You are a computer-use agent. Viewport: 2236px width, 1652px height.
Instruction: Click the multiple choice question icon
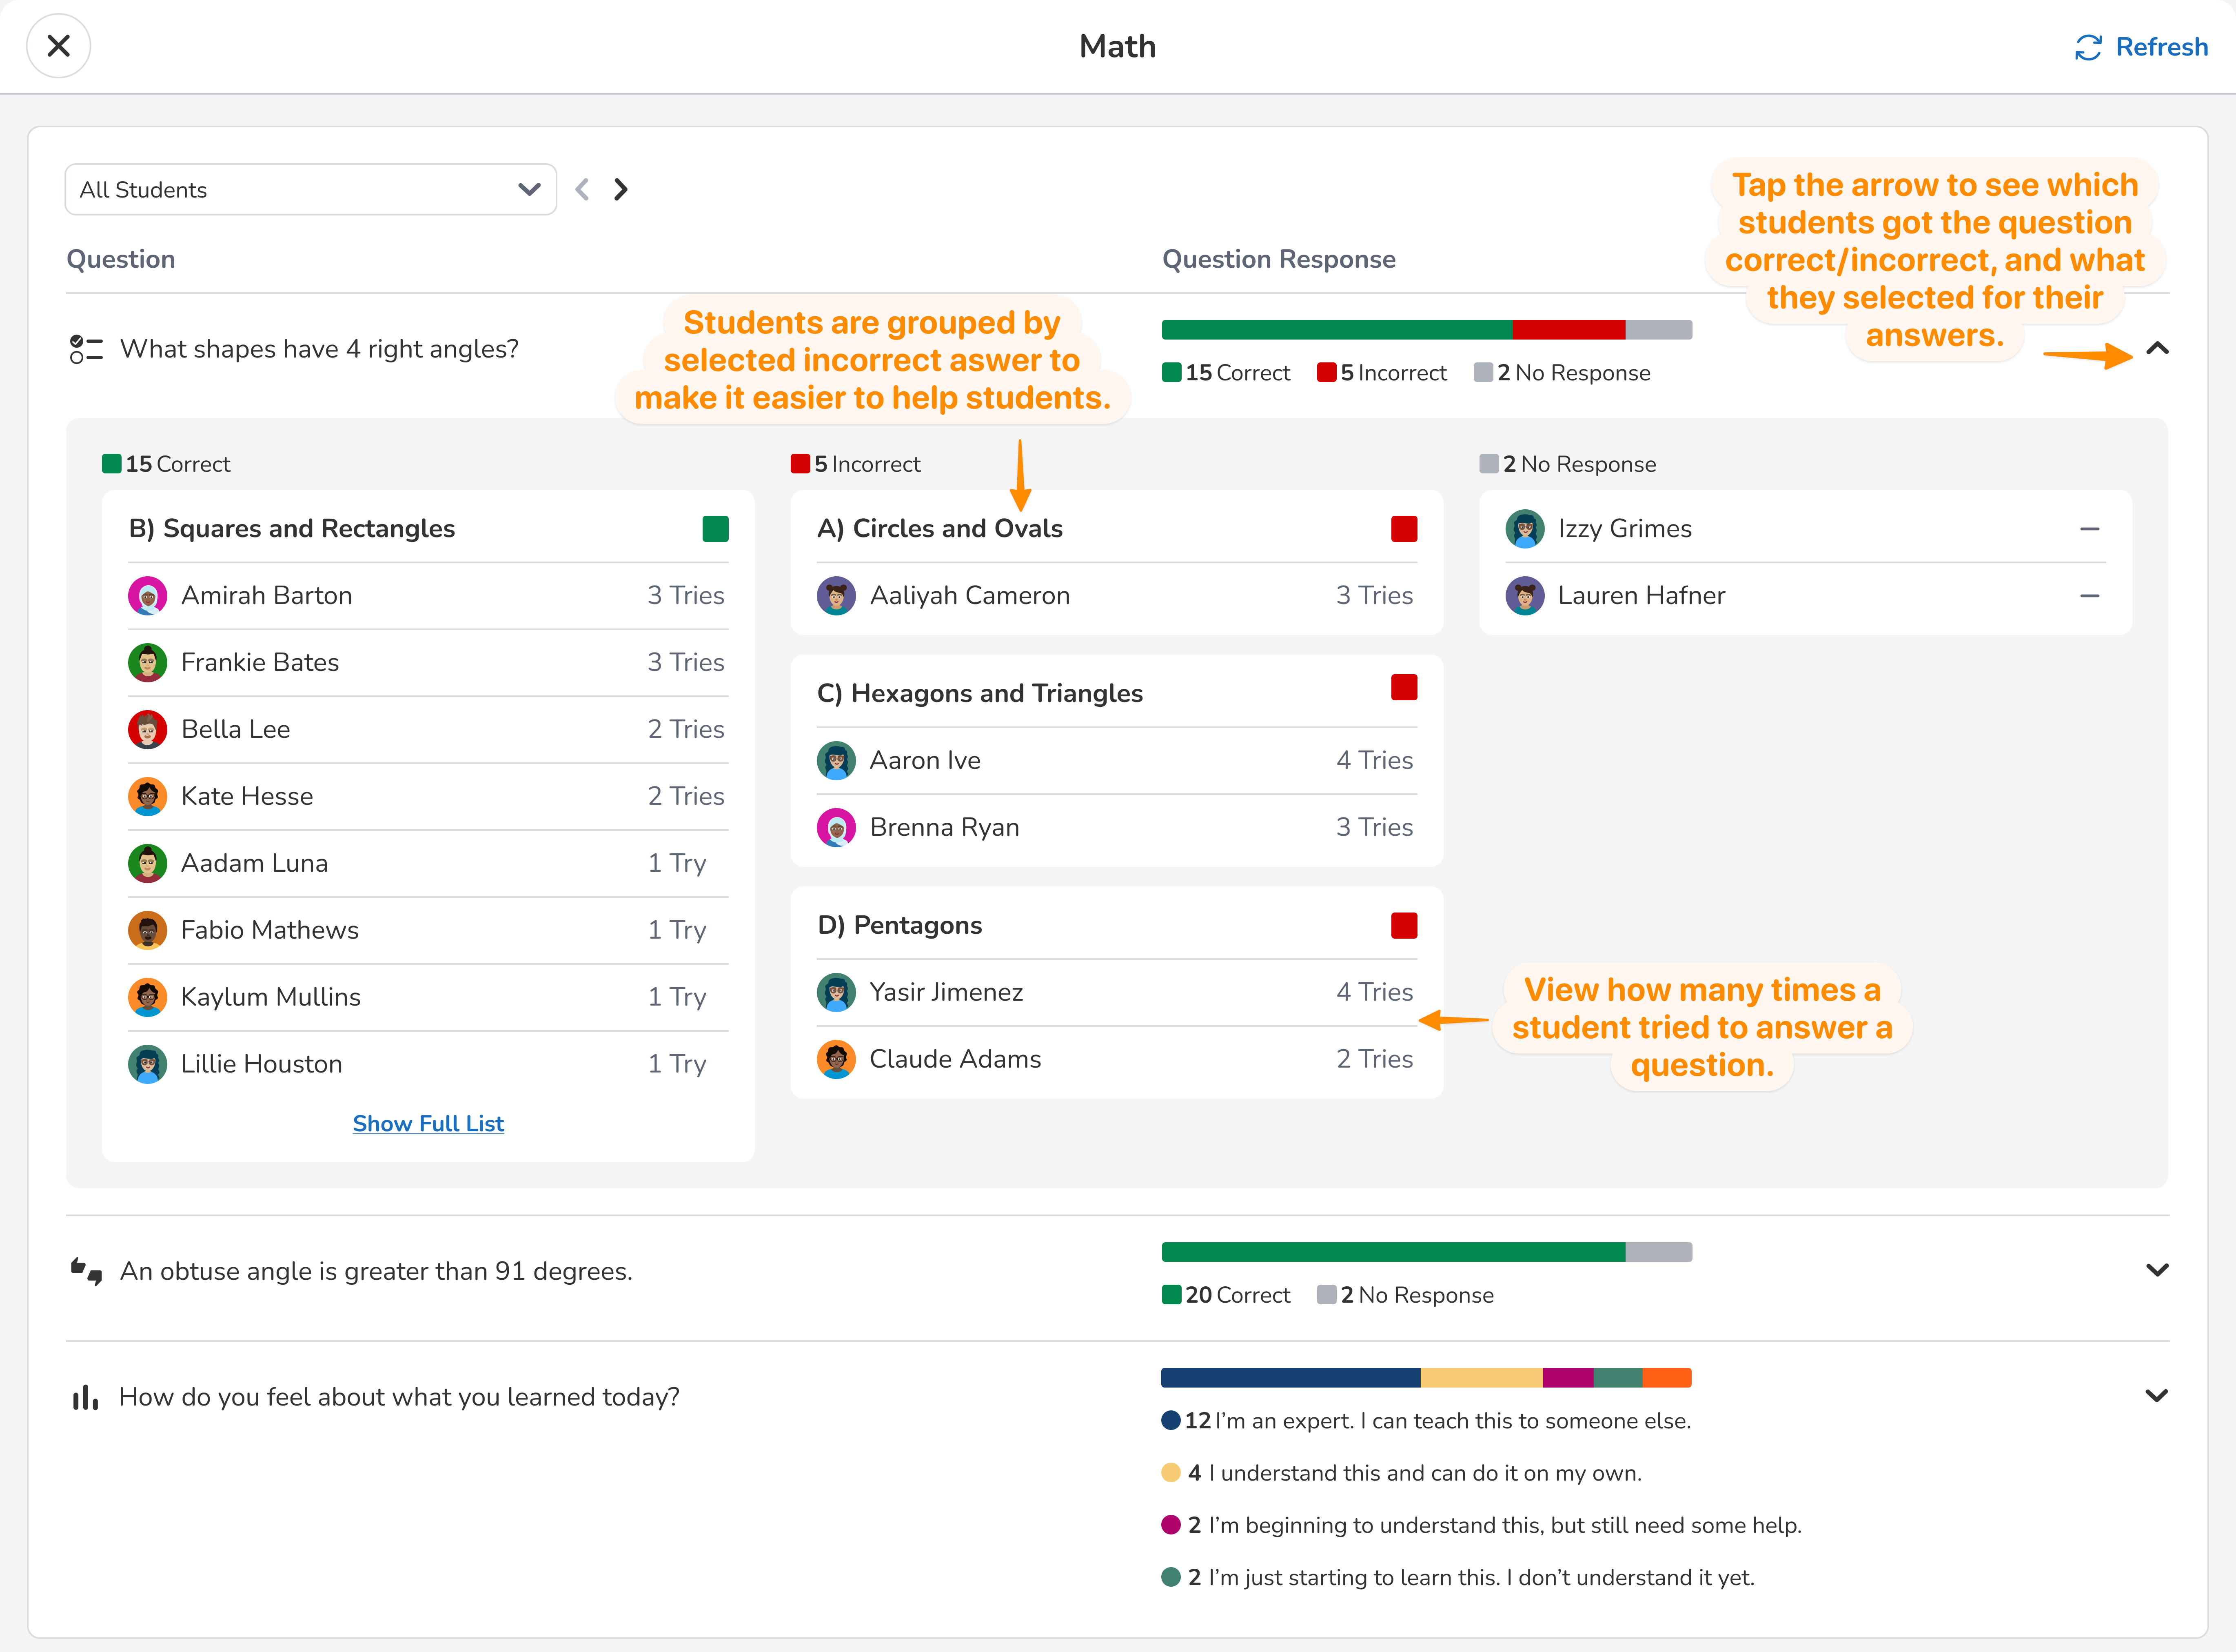86,349
